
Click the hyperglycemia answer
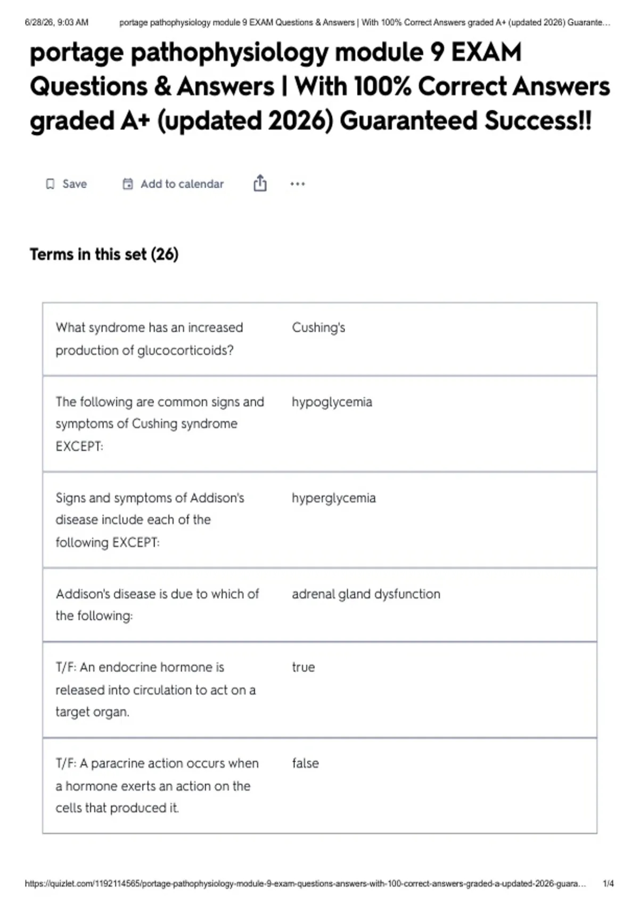coord(334,498)
